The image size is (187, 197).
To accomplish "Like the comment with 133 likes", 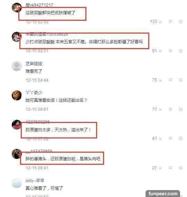I will [x=160, y=21].
